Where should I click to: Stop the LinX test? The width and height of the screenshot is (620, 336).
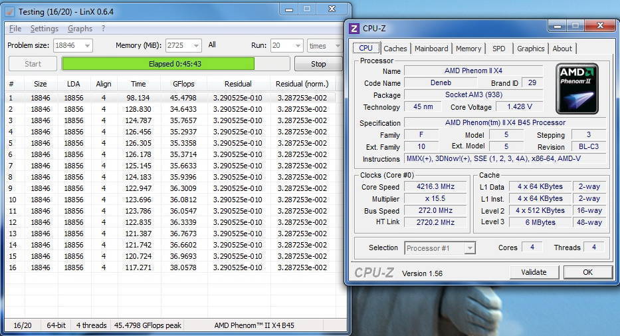pos(318,64)
